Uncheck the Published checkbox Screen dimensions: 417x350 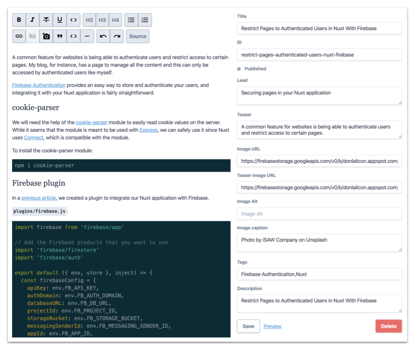tap(239, 69)
